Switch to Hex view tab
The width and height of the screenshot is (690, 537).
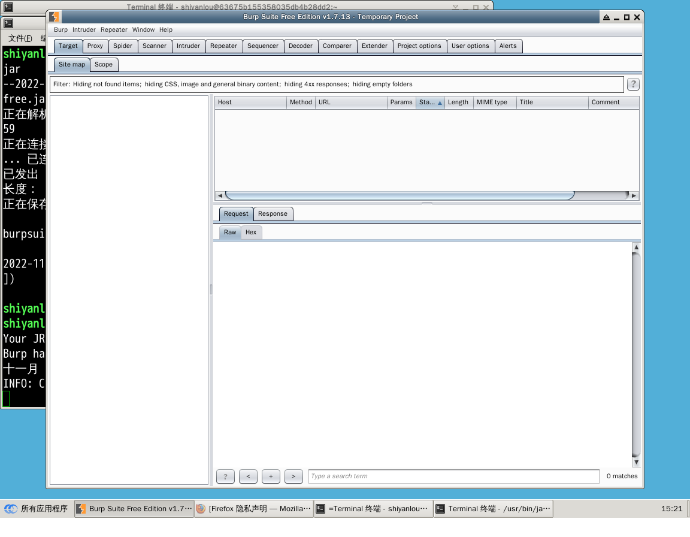coord(251,232)
